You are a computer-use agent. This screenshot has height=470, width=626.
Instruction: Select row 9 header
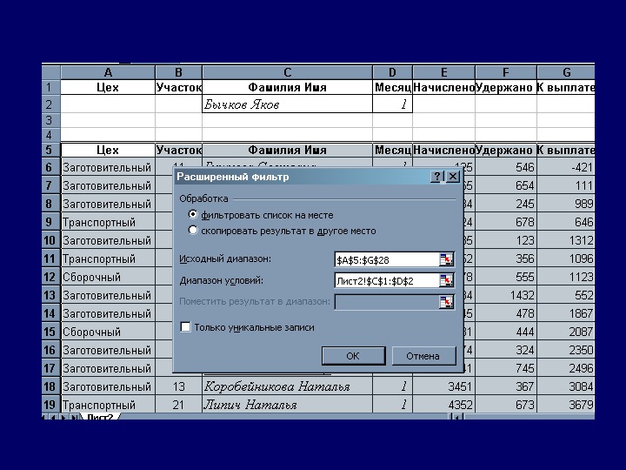pyautogui.click(x=50, y=222)
